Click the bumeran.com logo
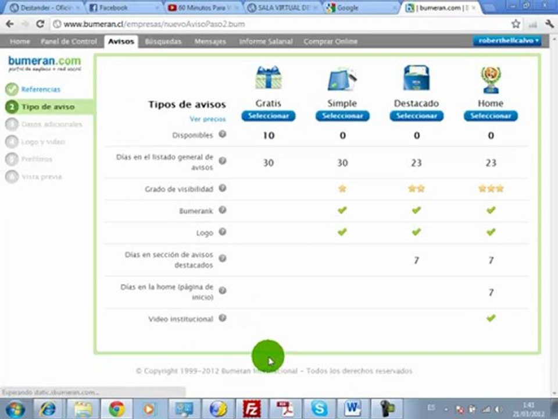 45,63
